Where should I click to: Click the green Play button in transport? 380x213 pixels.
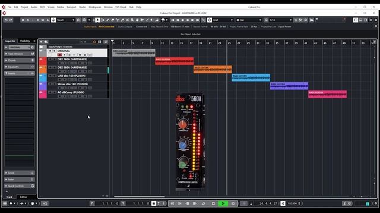tap(223, 204)
